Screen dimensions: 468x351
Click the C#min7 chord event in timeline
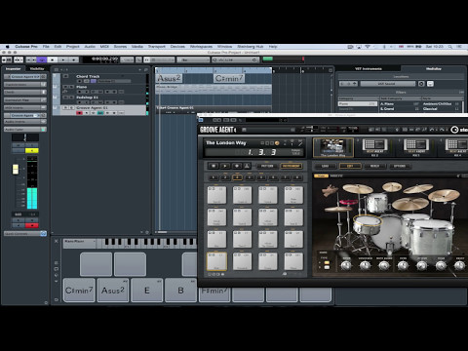(229, 78)
